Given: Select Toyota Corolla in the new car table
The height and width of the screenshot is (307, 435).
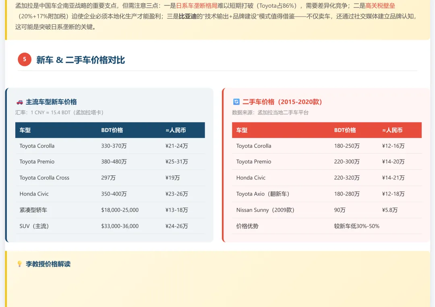Looking at the screenshot, I should (37, 146).
